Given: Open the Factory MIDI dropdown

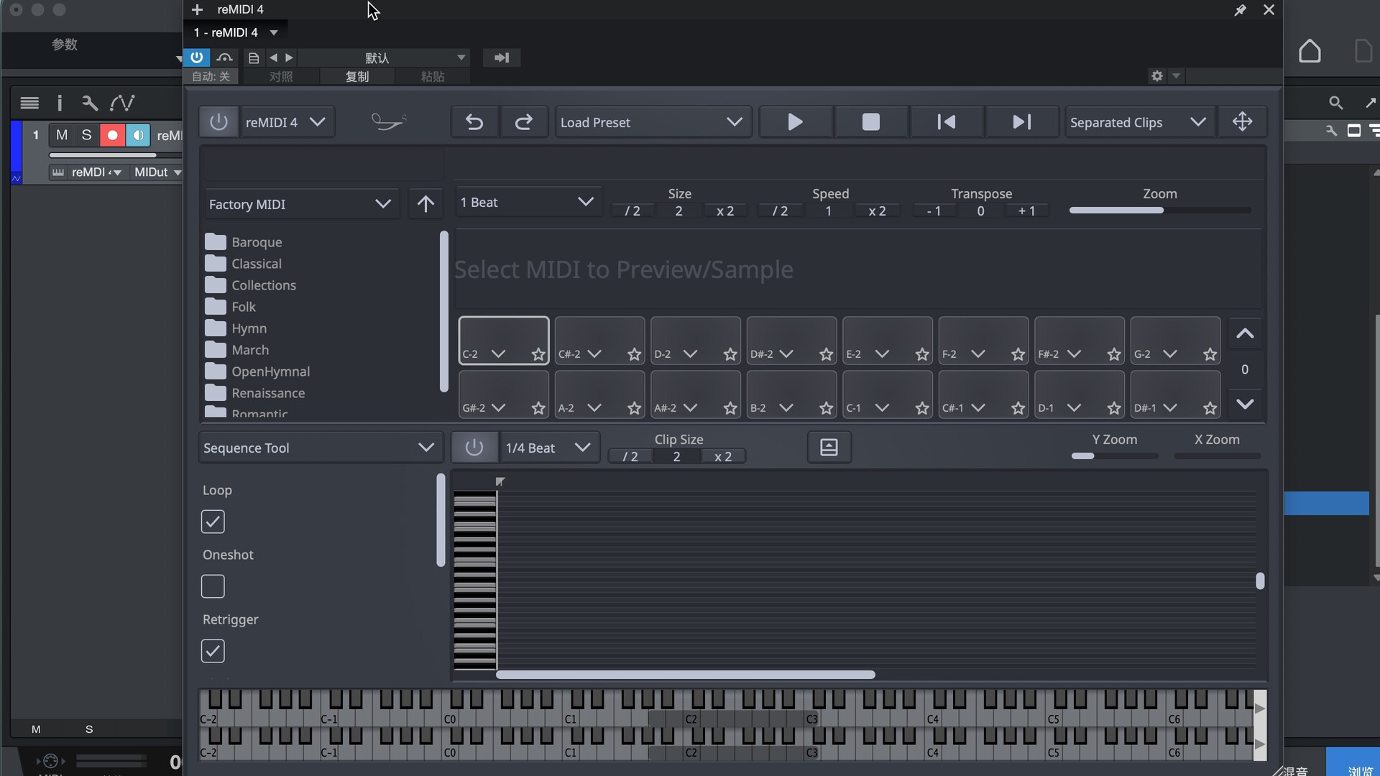Looking at the screenshot, I should pos(301,204).
